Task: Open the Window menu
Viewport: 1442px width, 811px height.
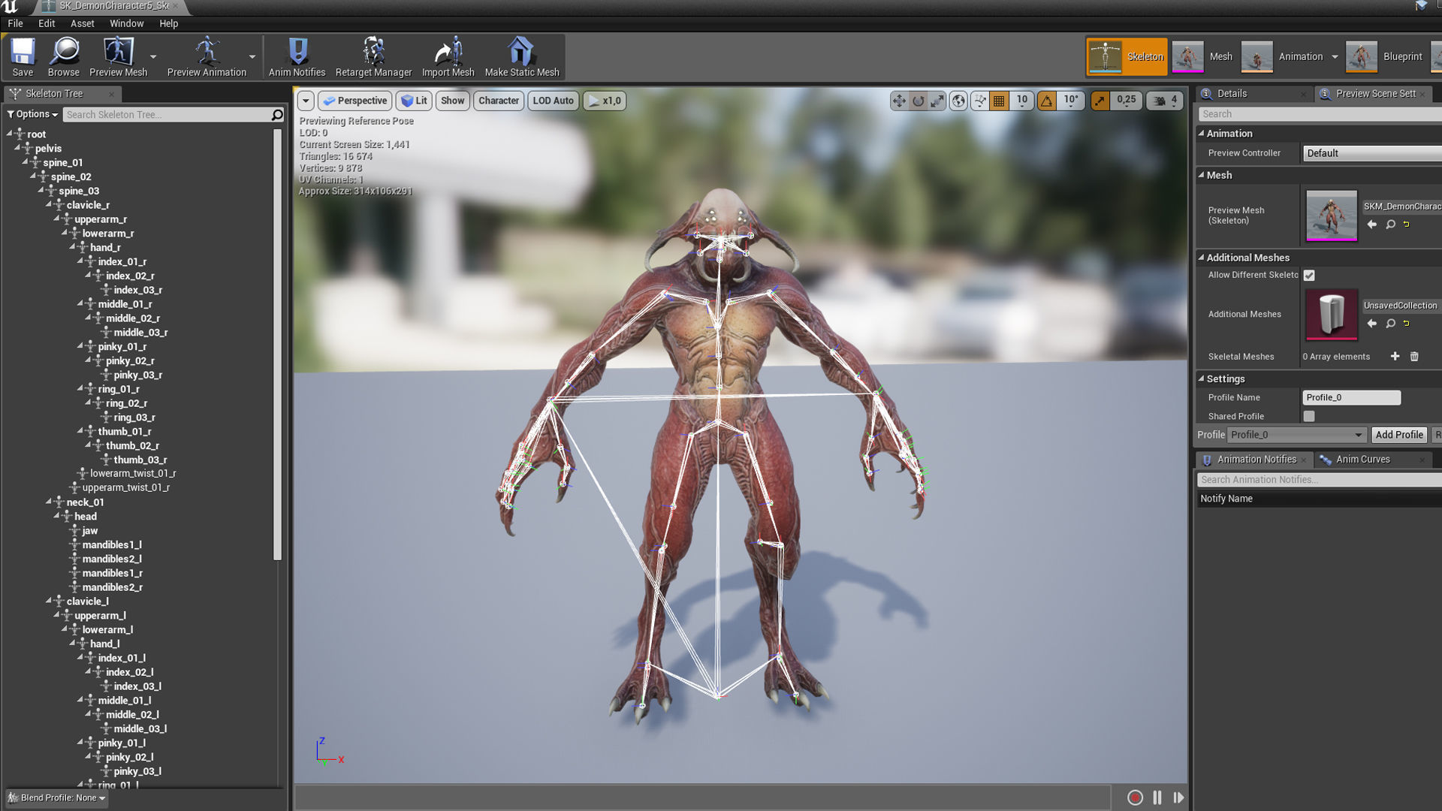Action: click(x=126, y=23)
